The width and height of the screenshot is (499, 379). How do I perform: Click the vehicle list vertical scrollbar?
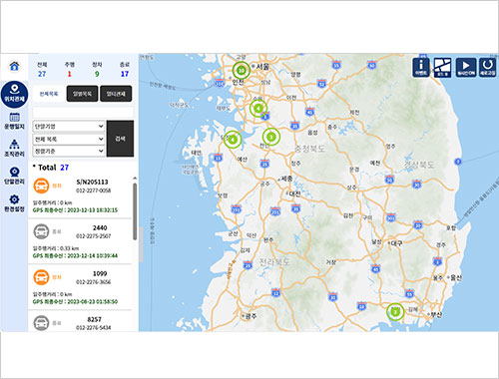click(x=135, y=211)
